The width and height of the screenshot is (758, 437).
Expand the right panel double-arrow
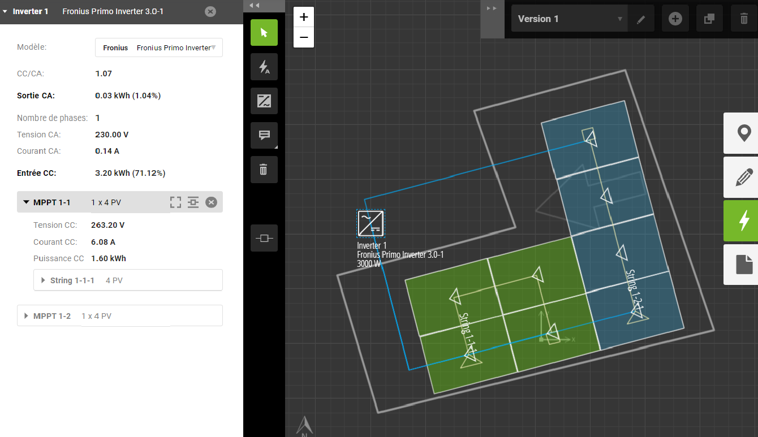pos(492,8)
